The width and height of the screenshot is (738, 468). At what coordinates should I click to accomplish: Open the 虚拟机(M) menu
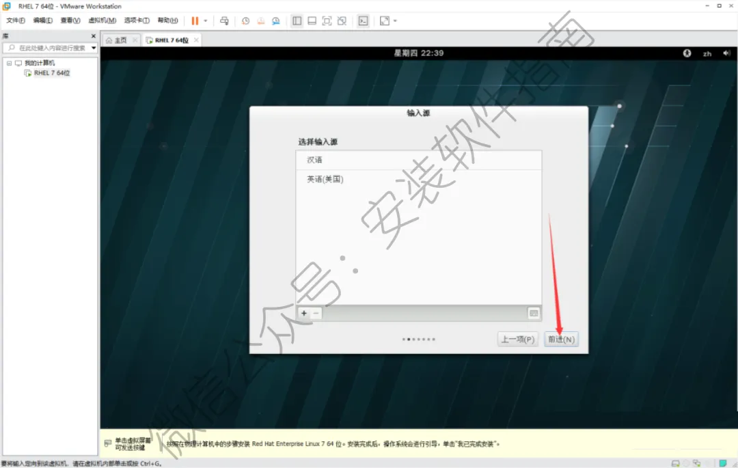coord(102,20)
